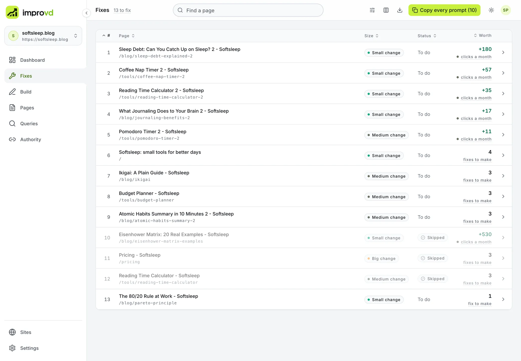Click Skipped status on Reading Time Calculator row
Viewport: 521px width, 361px height.
click(433, 279)
